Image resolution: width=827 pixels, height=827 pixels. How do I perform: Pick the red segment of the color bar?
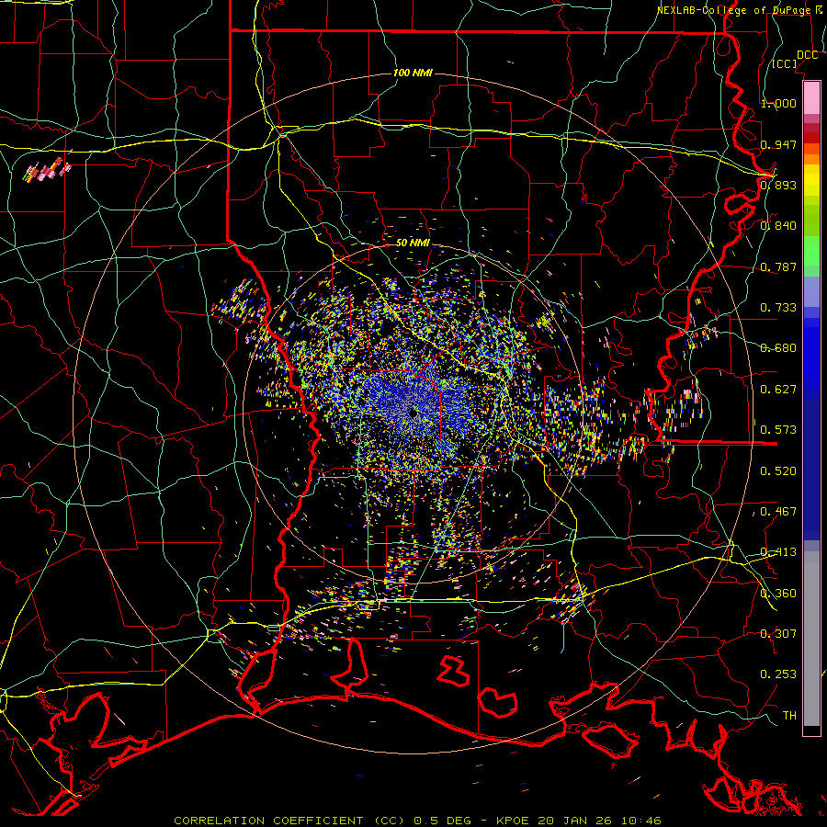point(811,137)
